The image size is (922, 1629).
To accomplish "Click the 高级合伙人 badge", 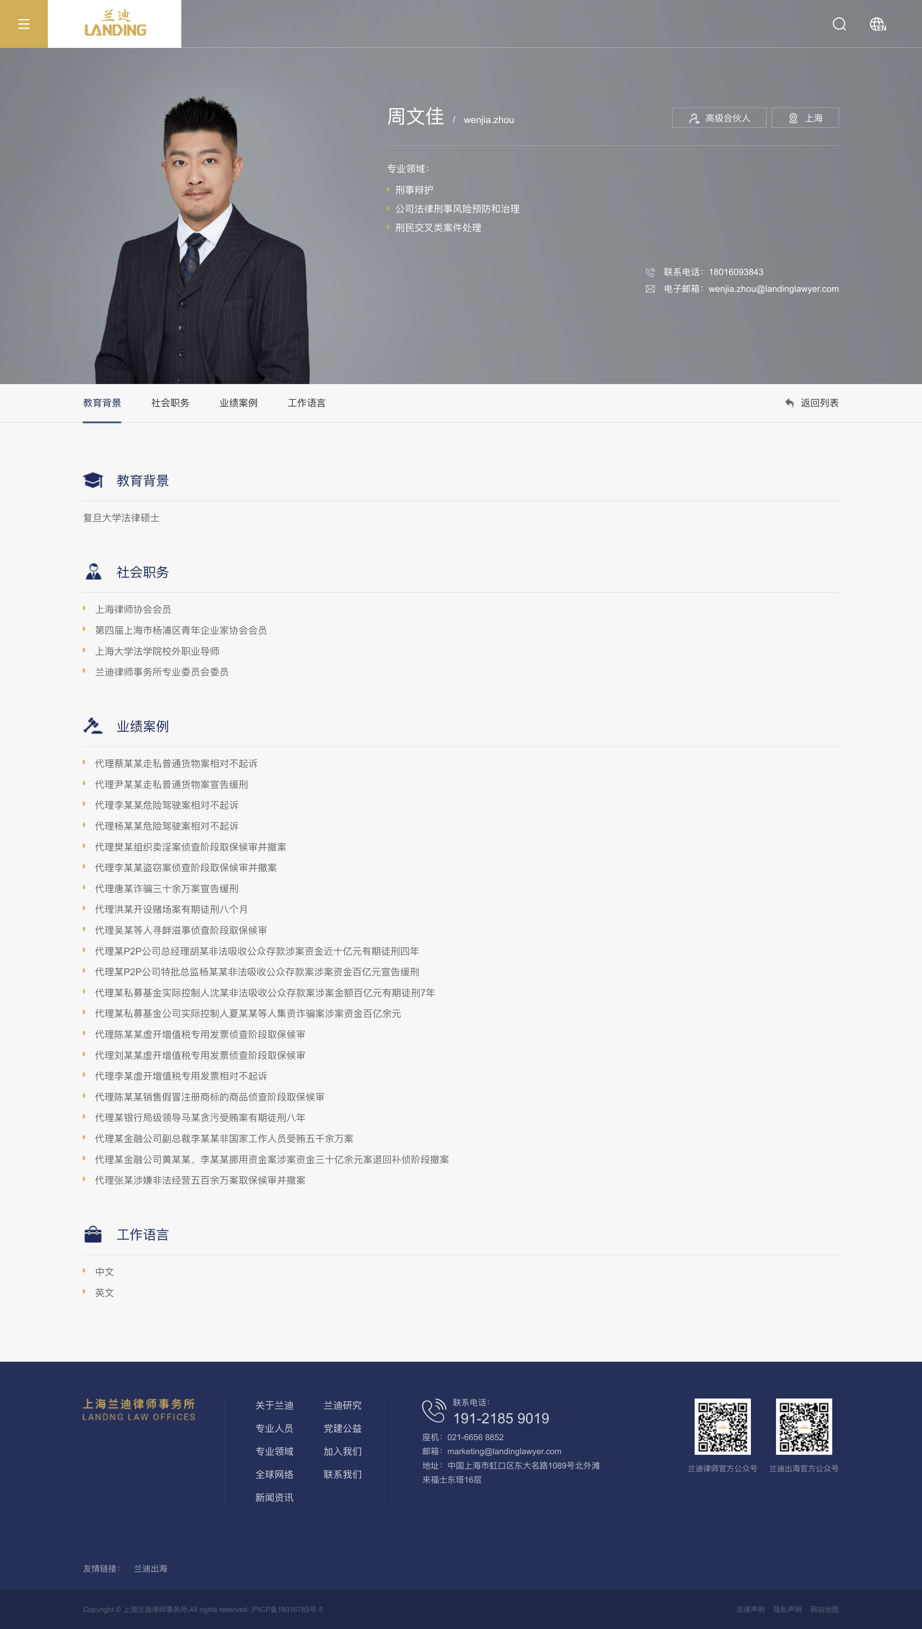I will [x=719, y=118].
